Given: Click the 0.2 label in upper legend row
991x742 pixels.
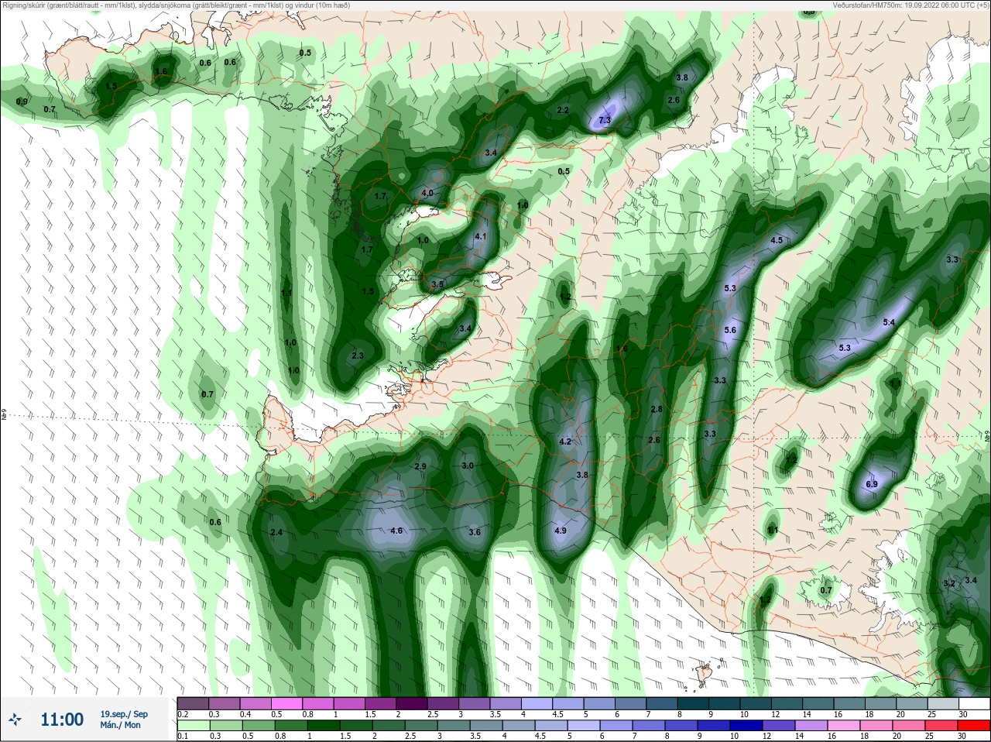Looking at the screenshot, I should click(183, 714).
